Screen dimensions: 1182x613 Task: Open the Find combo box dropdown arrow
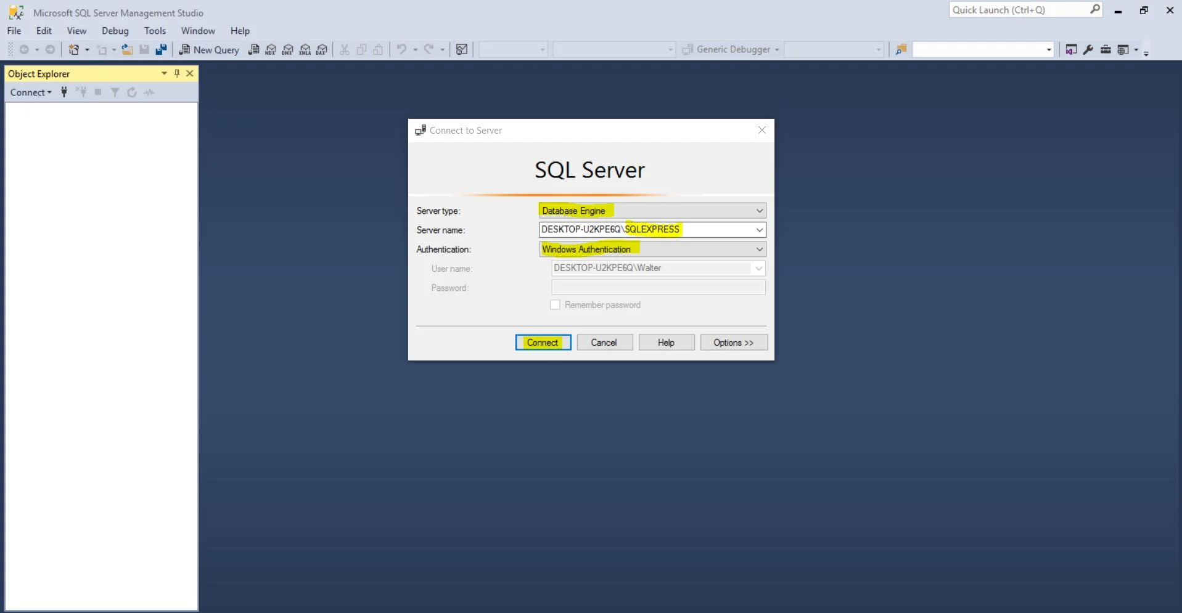pos(1049,50)
